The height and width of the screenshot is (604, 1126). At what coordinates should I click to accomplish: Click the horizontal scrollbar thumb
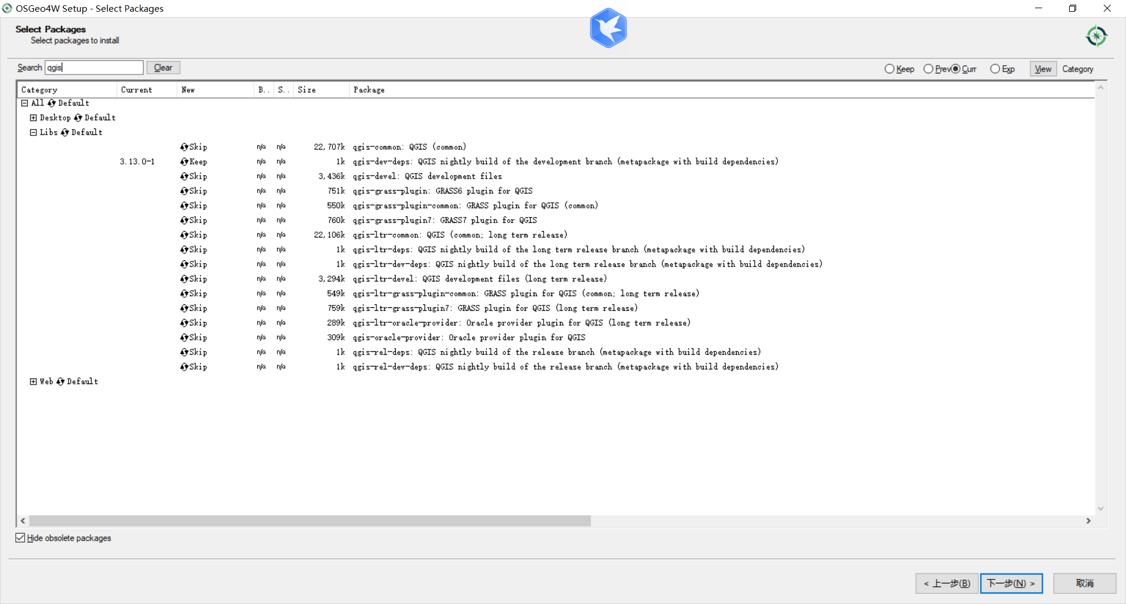(310, 521)
